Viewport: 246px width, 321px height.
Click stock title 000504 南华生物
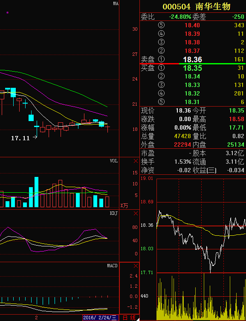coord(197,6)
